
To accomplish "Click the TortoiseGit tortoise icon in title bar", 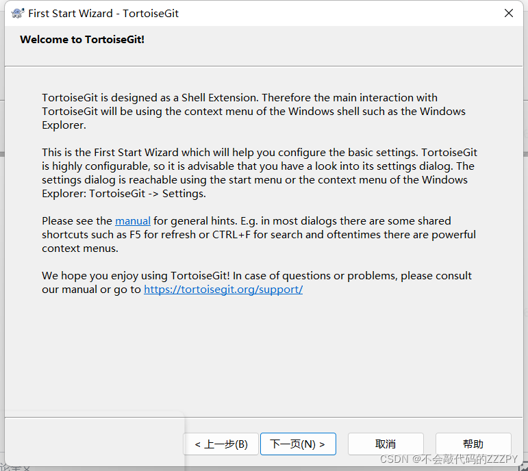I will click(18, 13).
